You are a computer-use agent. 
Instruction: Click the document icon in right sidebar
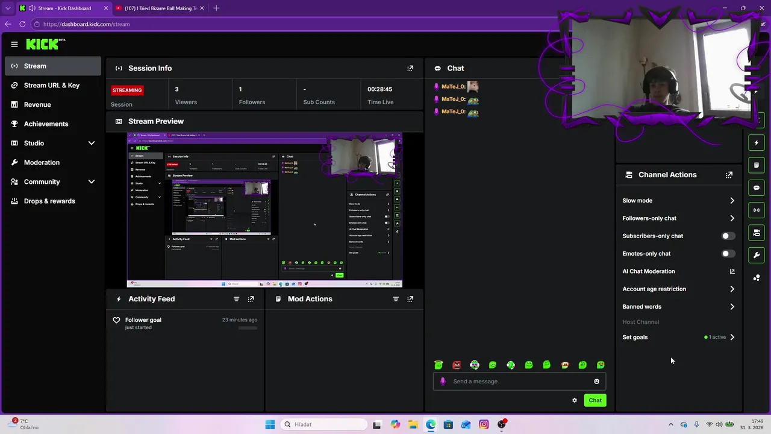click(757, 165)
